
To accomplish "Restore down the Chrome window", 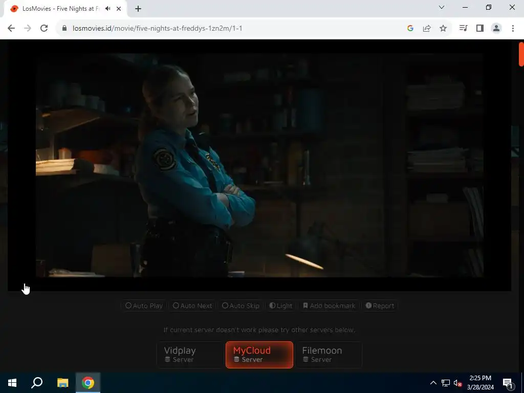I will pyautogui.click(x=489, y=7).
